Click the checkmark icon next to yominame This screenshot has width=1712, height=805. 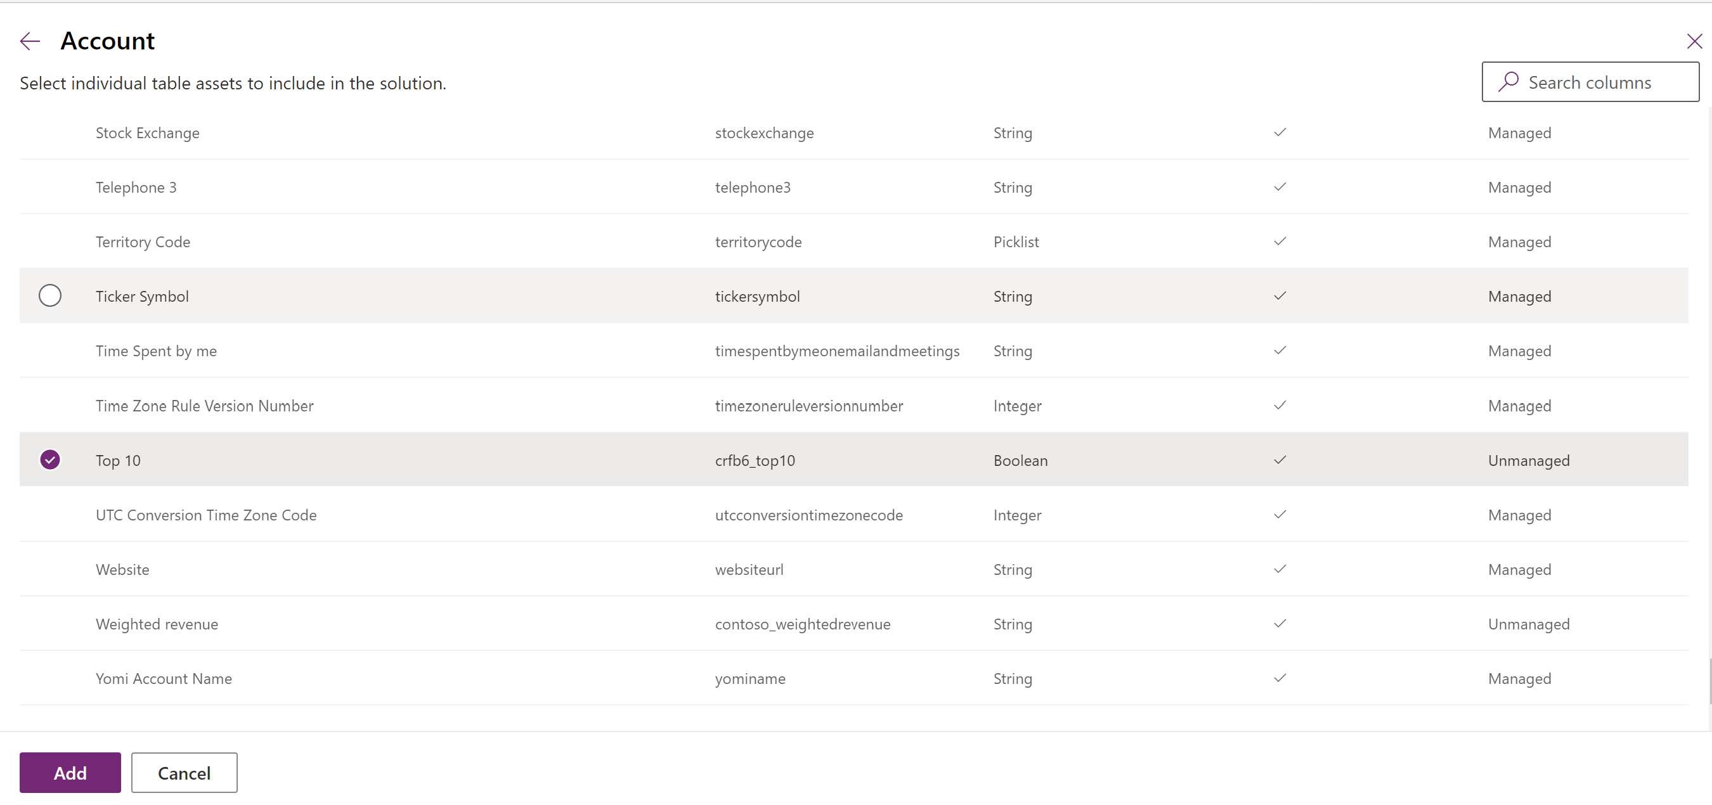pyautogui.click(x=1280, y=678)
